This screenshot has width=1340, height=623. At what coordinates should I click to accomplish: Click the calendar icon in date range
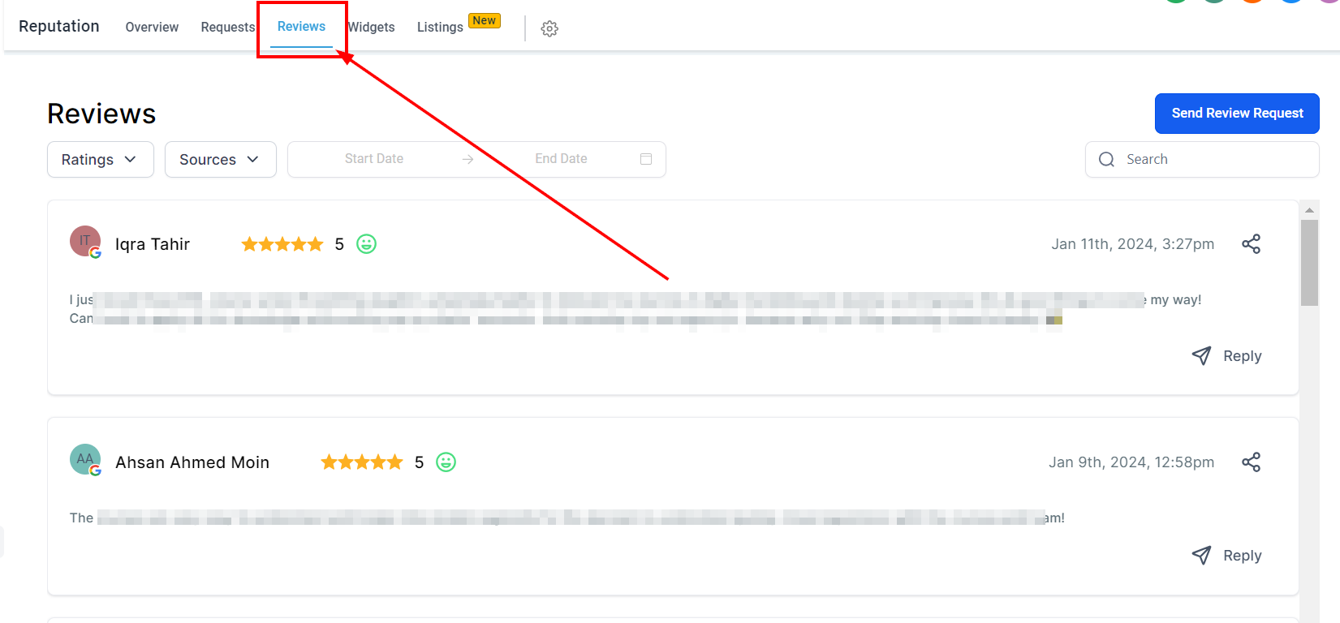(x=646, y=159)
